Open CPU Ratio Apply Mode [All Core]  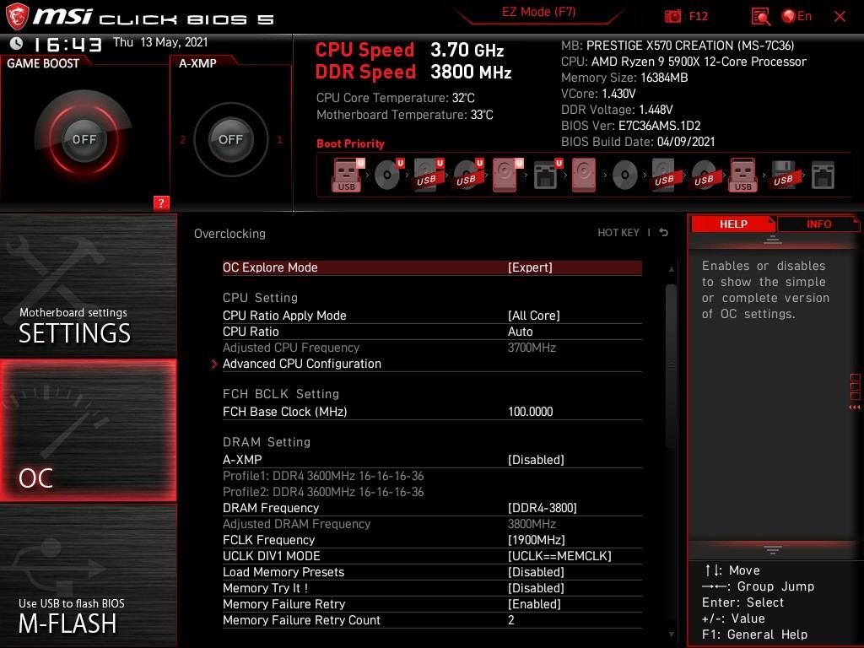point(432,316)
